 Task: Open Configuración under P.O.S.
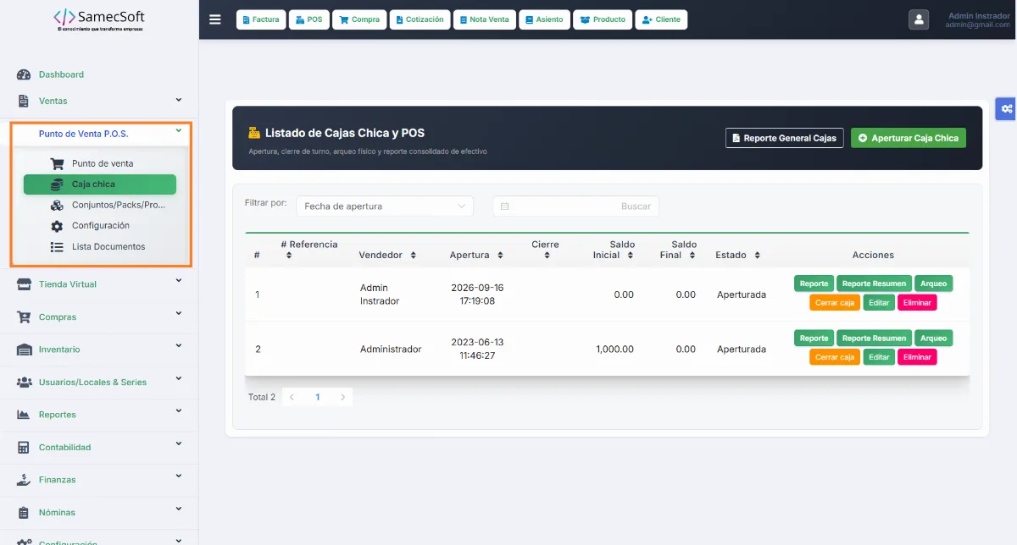click(101, 226)
